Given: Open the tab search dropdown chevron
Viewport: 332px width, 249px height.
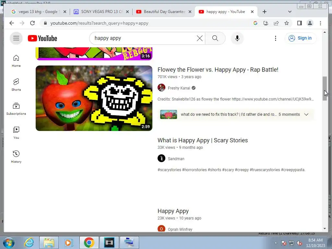Looking at the screenshot, I should (290, 12).
